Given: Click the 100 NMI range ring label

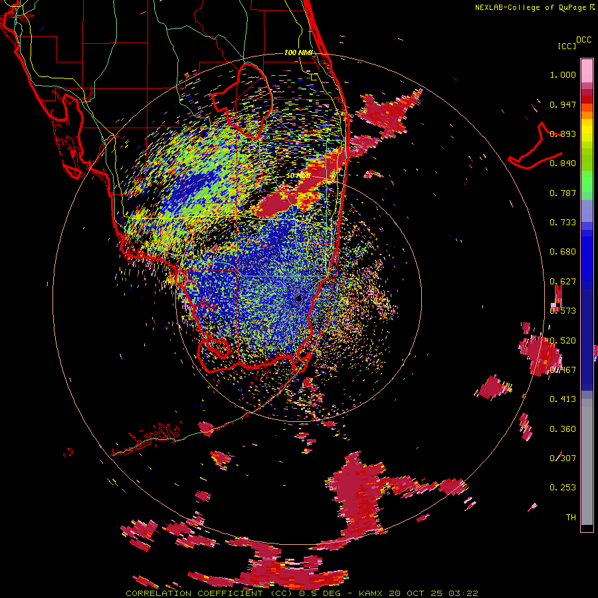Looking at the screenshot, I should pyautogui.click(x=298, y=52).
